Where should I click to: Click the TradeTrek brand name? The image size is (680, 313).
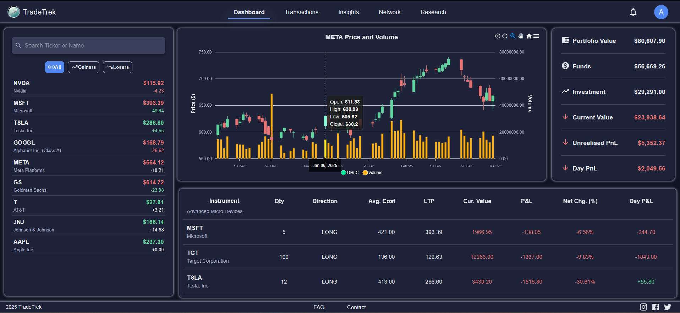pos(39,12)
